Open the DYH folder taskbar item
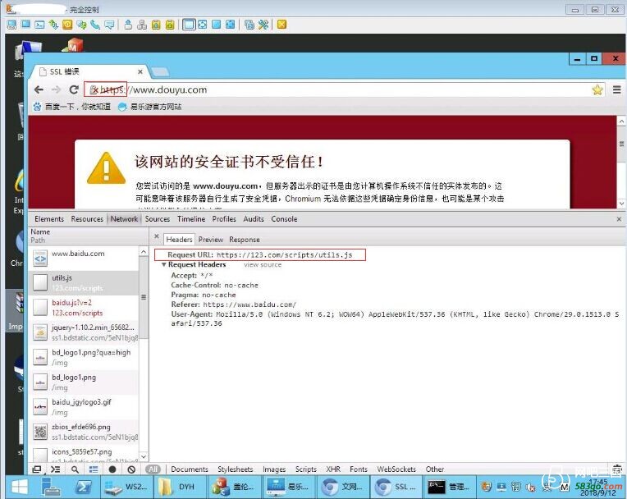The width and height of the screenshot is (627, 499). click(180, 487)
